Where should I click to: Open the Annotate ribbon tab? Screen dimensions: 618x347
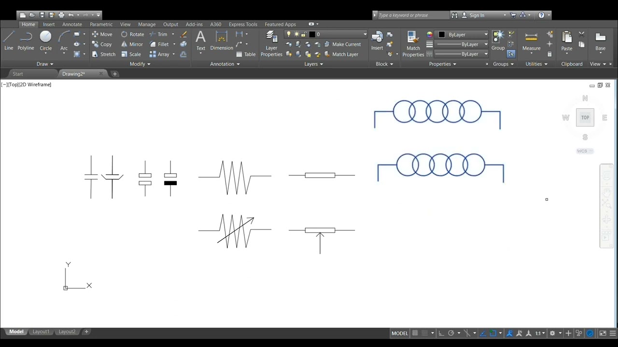72,24
